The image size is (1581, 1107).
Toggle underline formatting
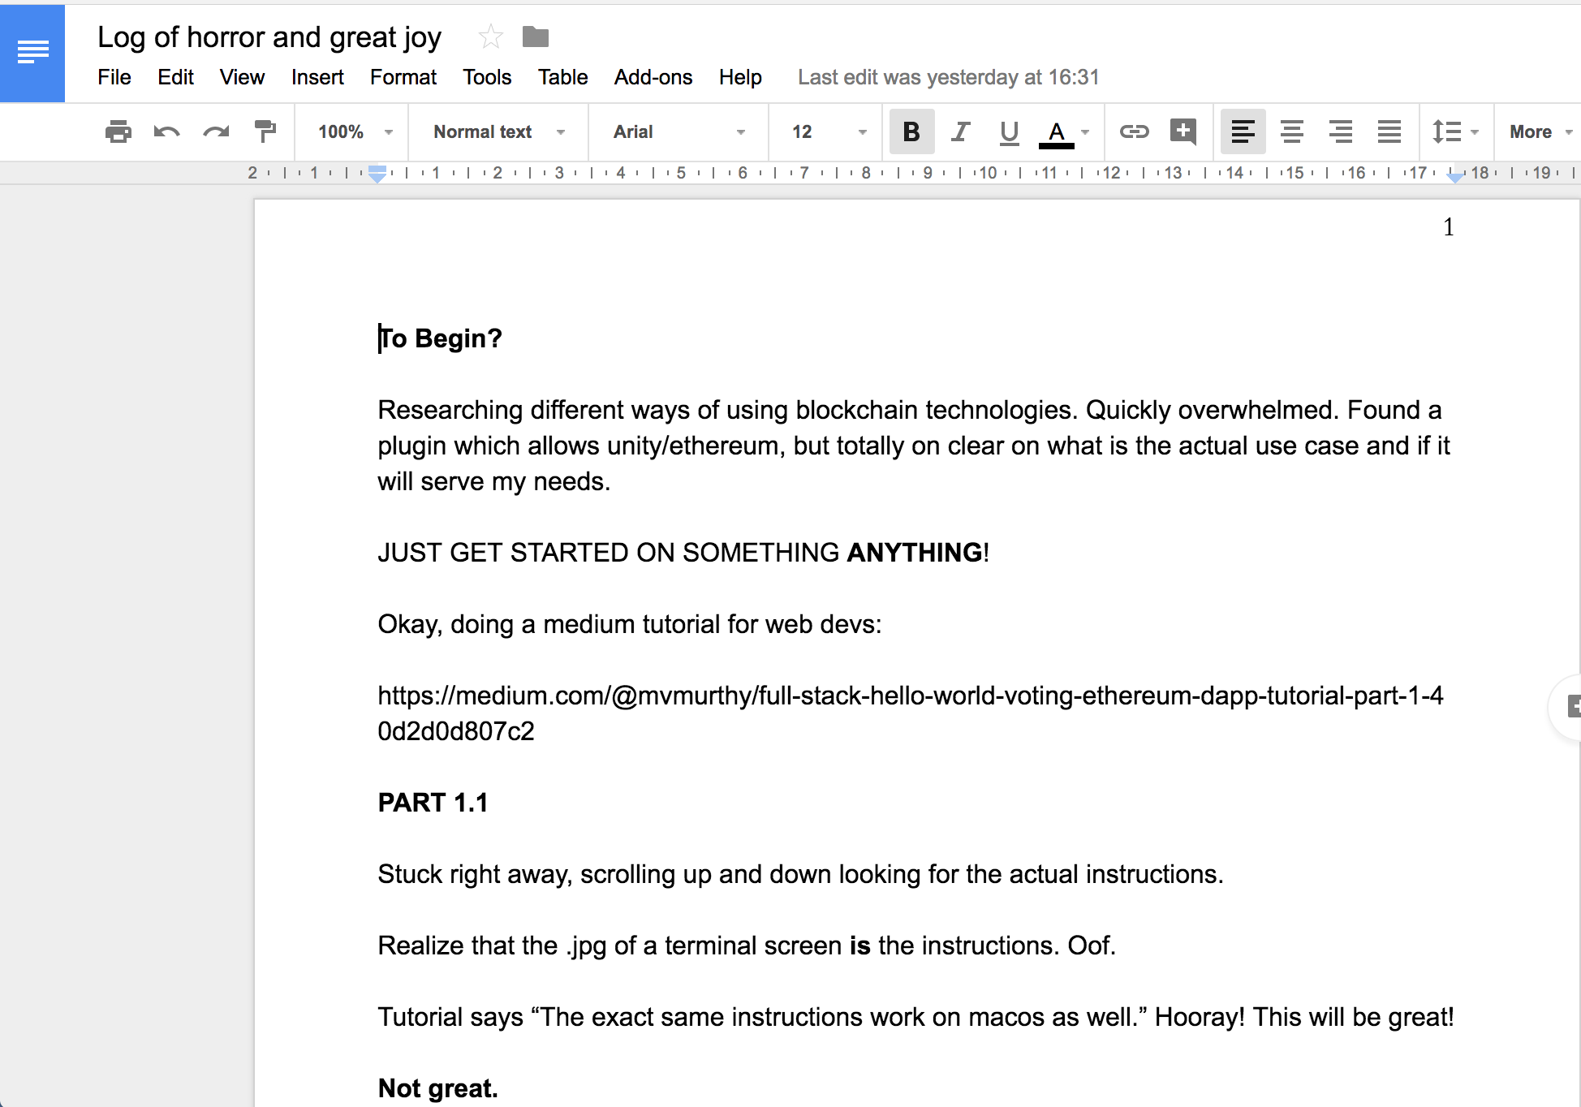tap(1009, 131)
